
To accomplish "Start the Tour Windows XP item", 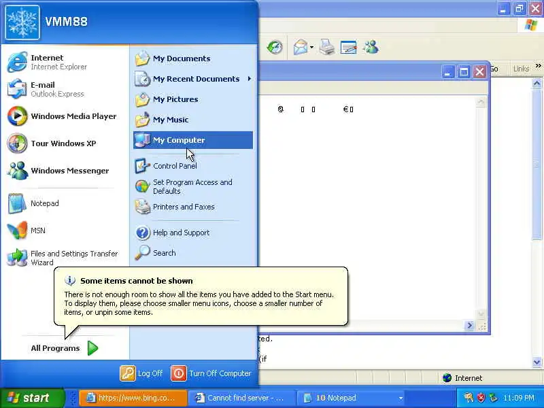I will tap(65, 143).
